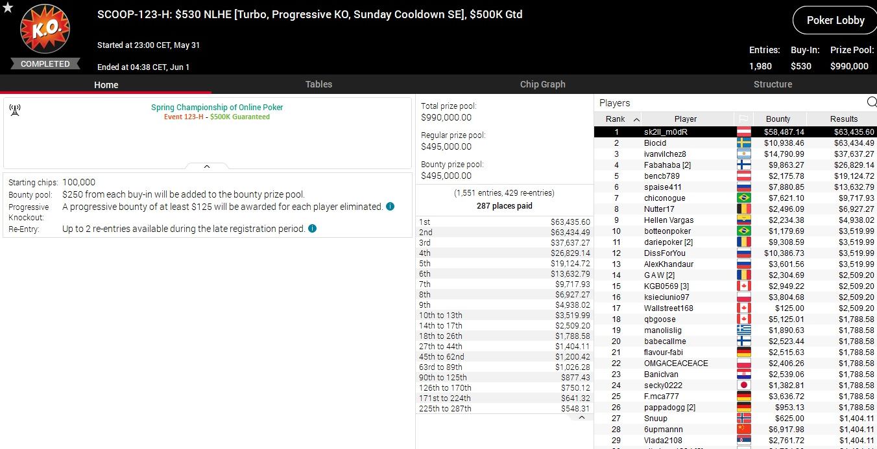
Task: Sort players by the flag column header
Action: (743, 119)
